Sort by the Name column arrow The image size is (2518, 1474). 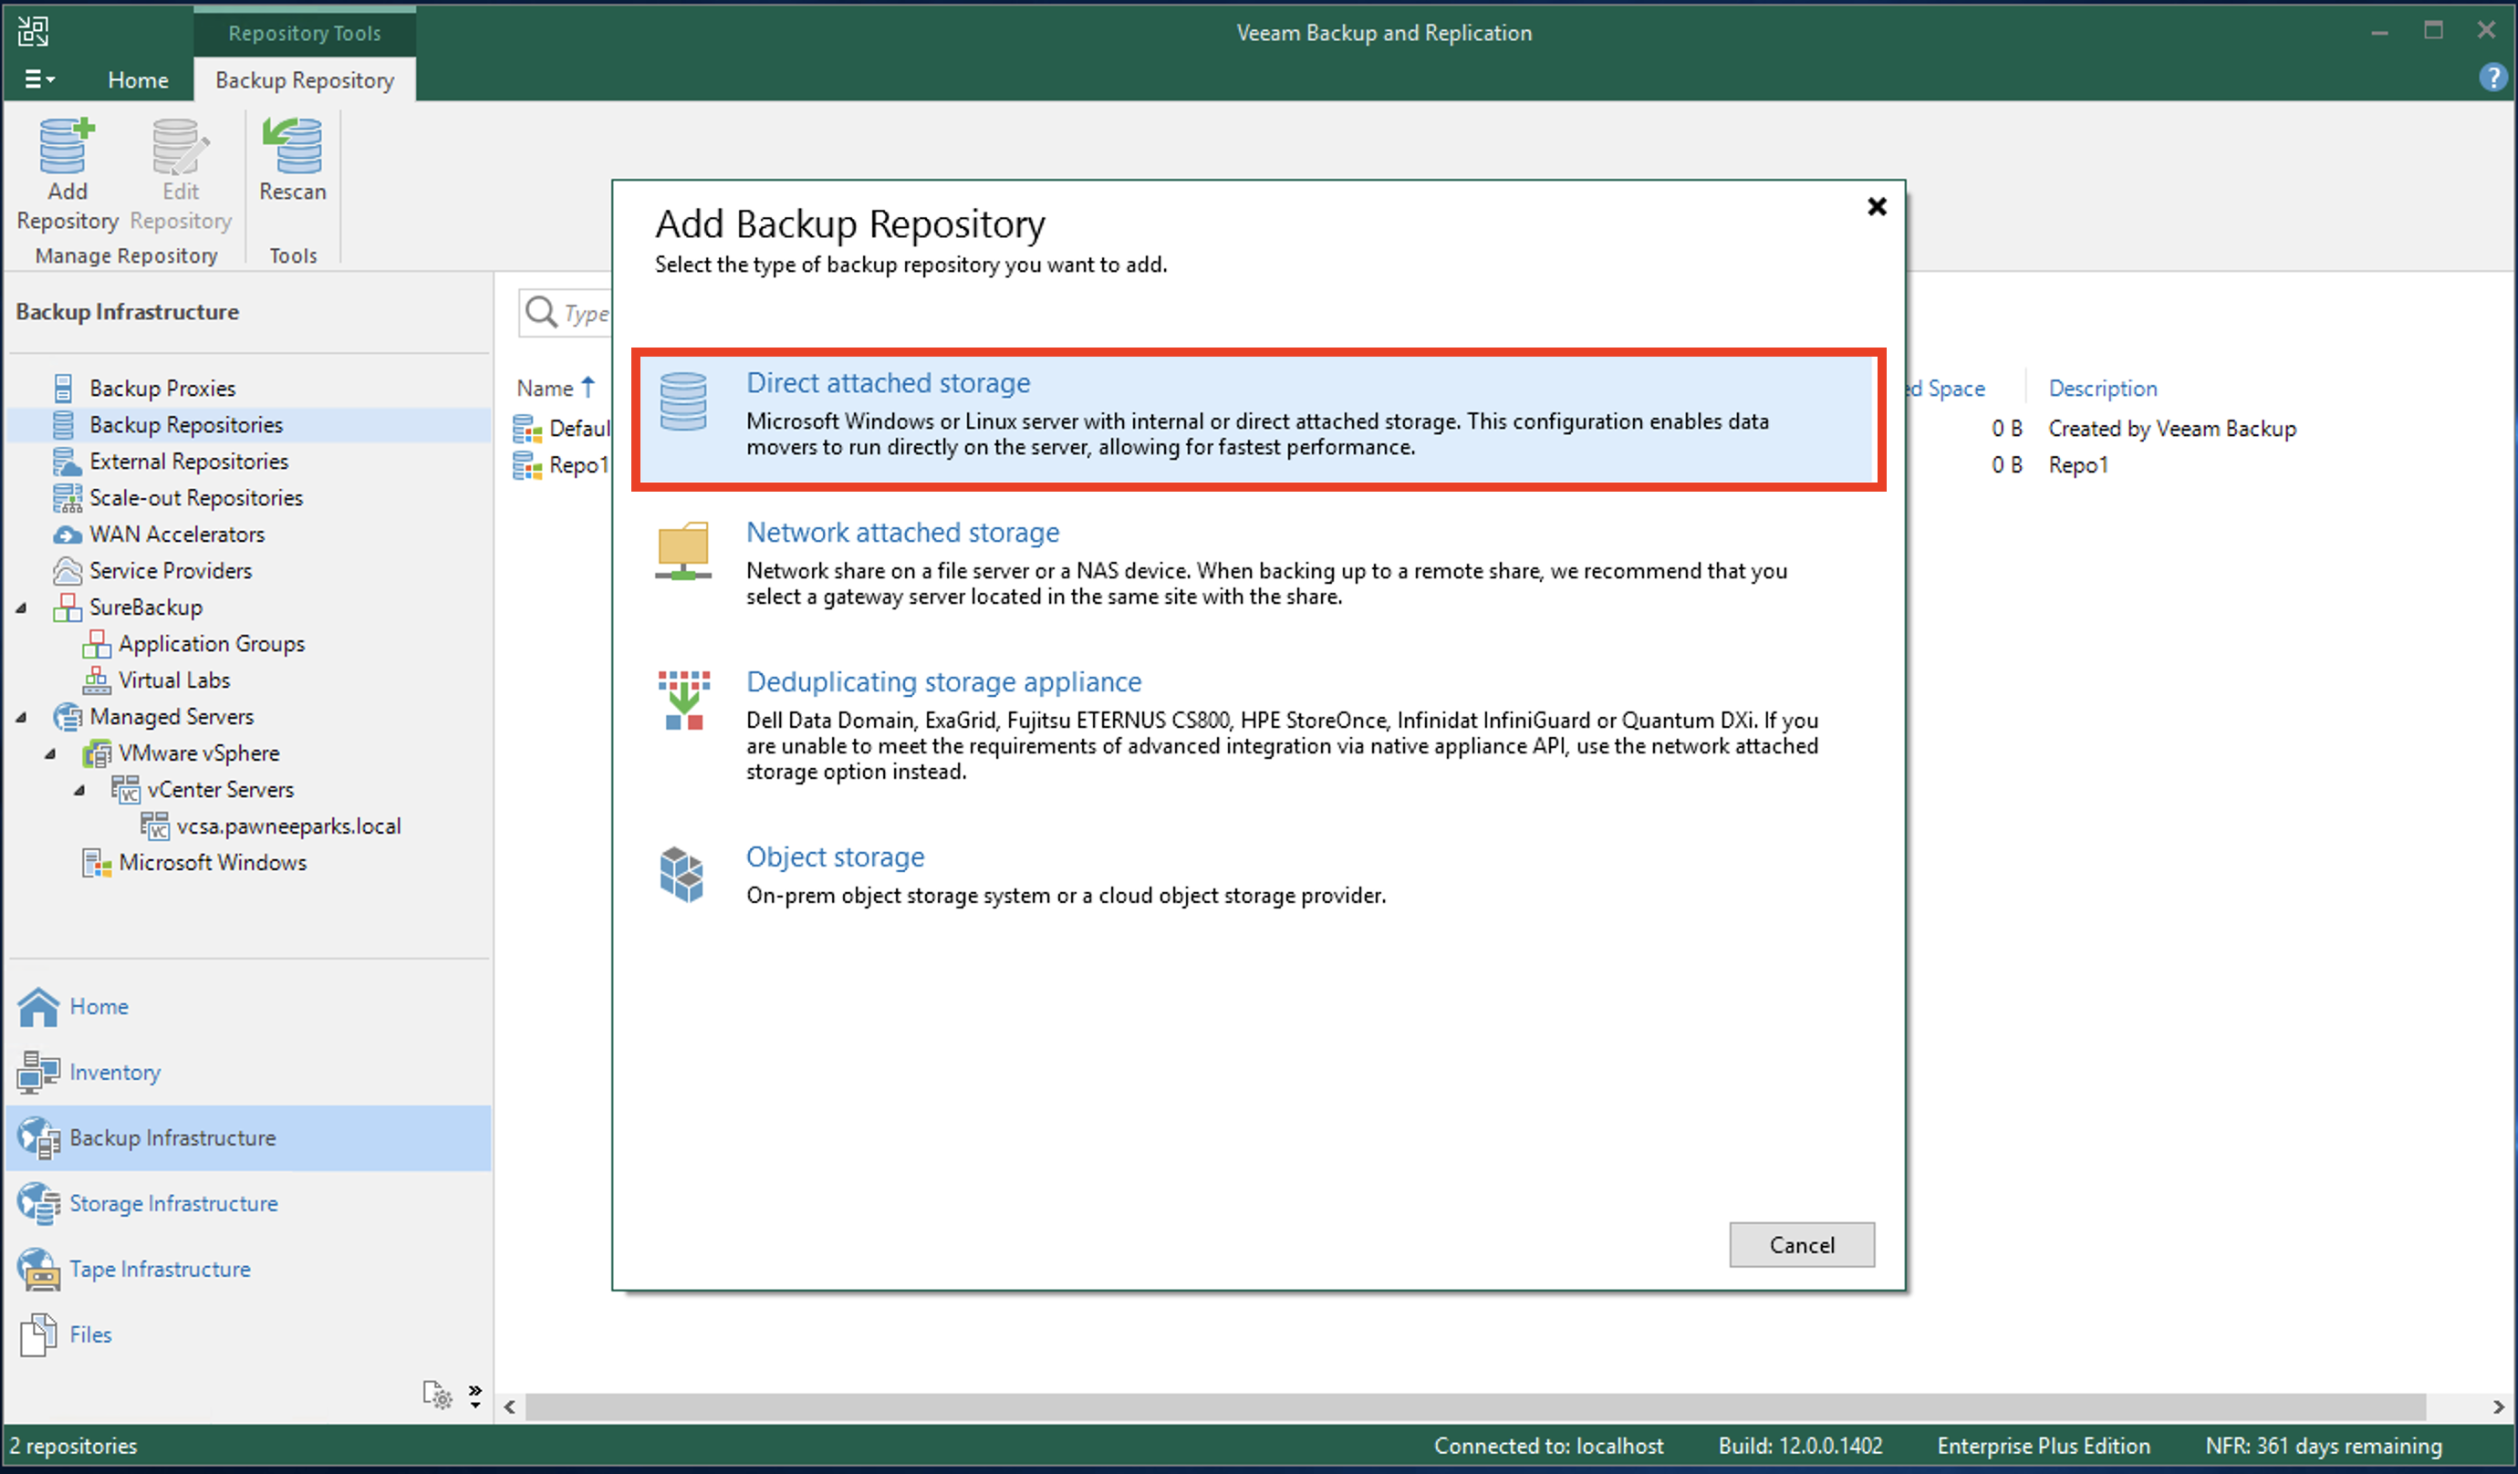click(588, 387)
